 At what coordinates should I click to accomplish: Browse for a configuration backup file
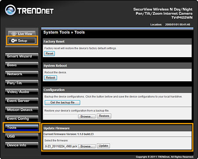point(87,116)
